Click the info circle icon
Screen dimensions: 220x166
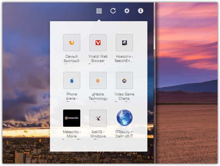(x=141, y=11)
